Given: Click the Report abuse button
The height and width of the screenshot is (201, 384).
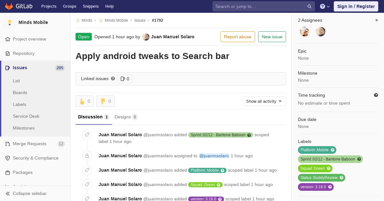Looking at the screenshot, I should click(x=238, y=37).
